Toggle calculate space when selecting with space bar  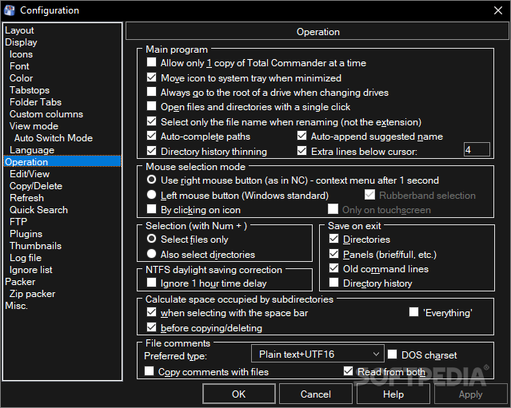coord(151,312)
